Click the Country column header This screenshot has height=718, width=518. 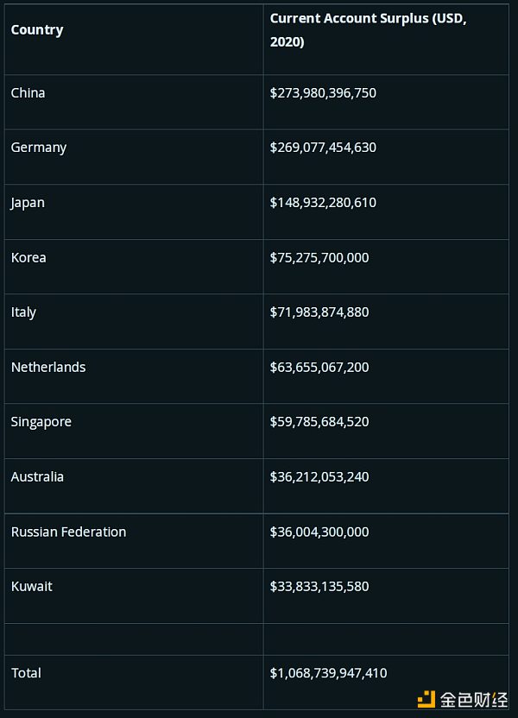[x=37, y=30]
